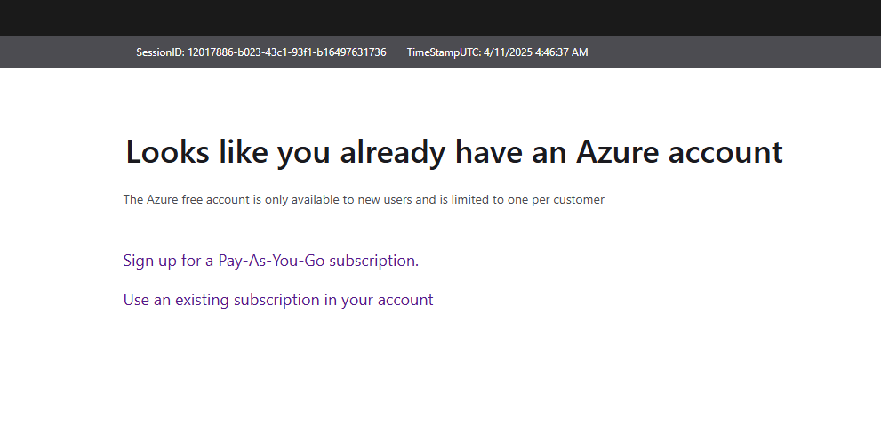The height and width of the screenshot is (427, 881).
Task: Click the 'Looks like you already have an Azure account' heading
Action: (454, 152)
